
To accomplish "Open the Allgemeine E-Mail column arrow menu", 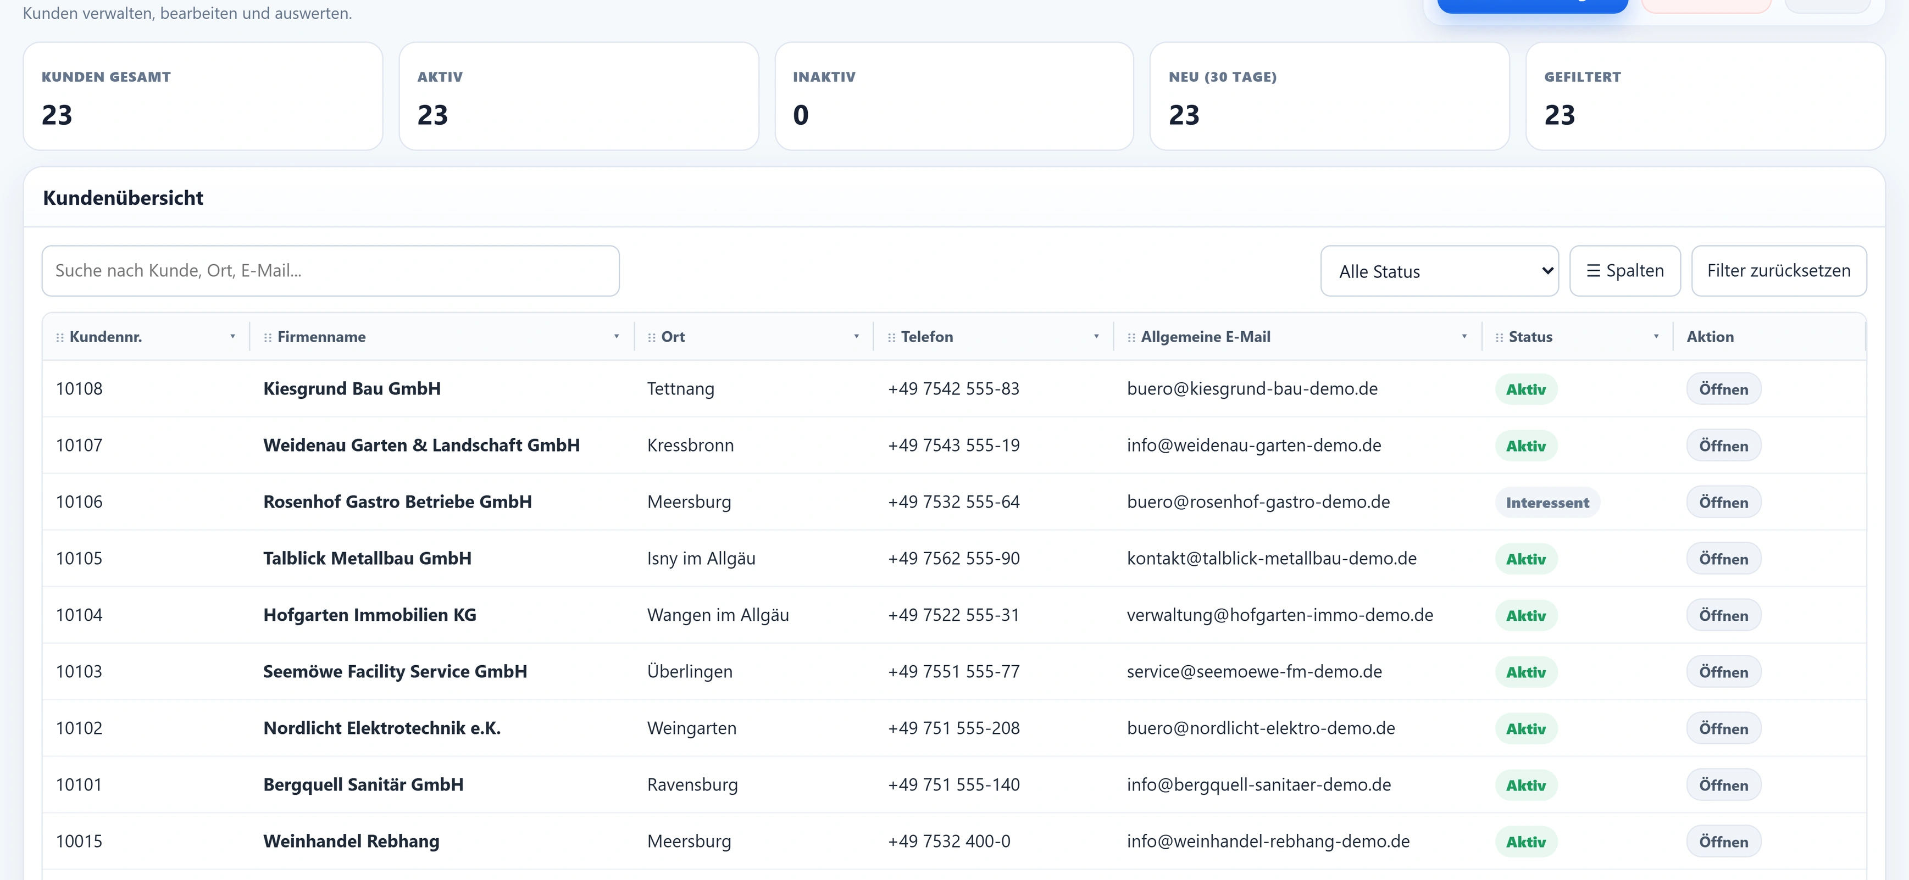I will (x=1464, y=337).
